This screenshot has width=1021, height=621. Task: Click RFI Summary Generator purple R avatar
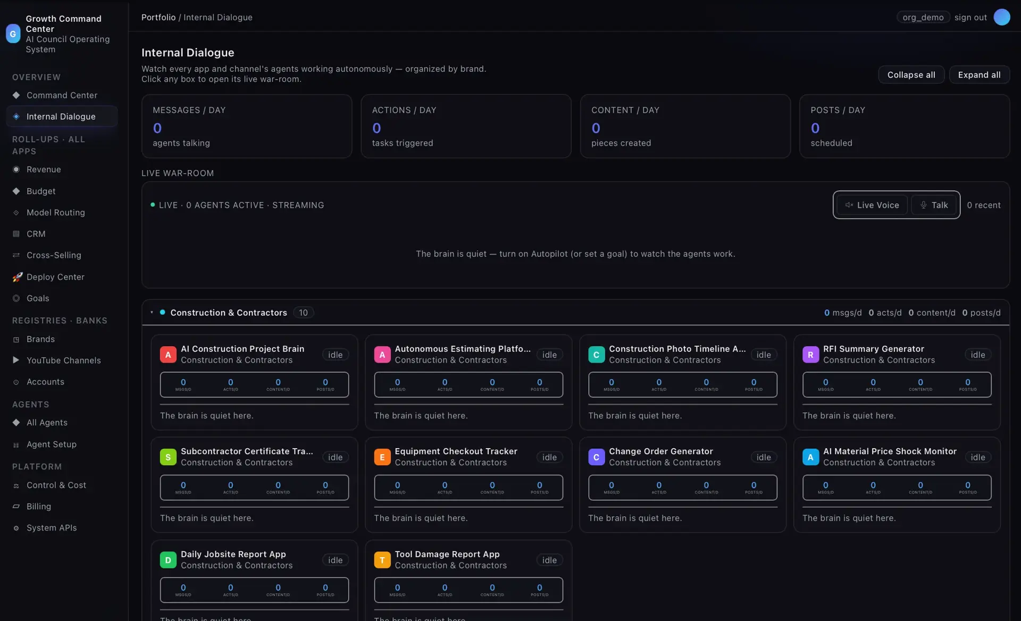810,355
